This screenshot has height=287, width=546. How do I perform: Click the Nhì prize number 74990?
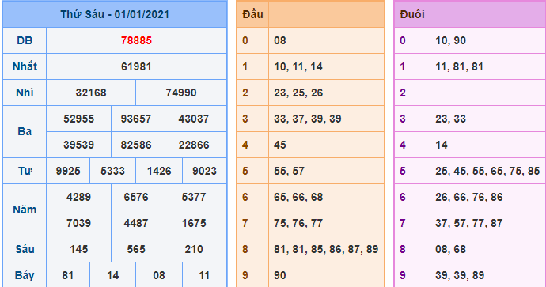(181, 93)
